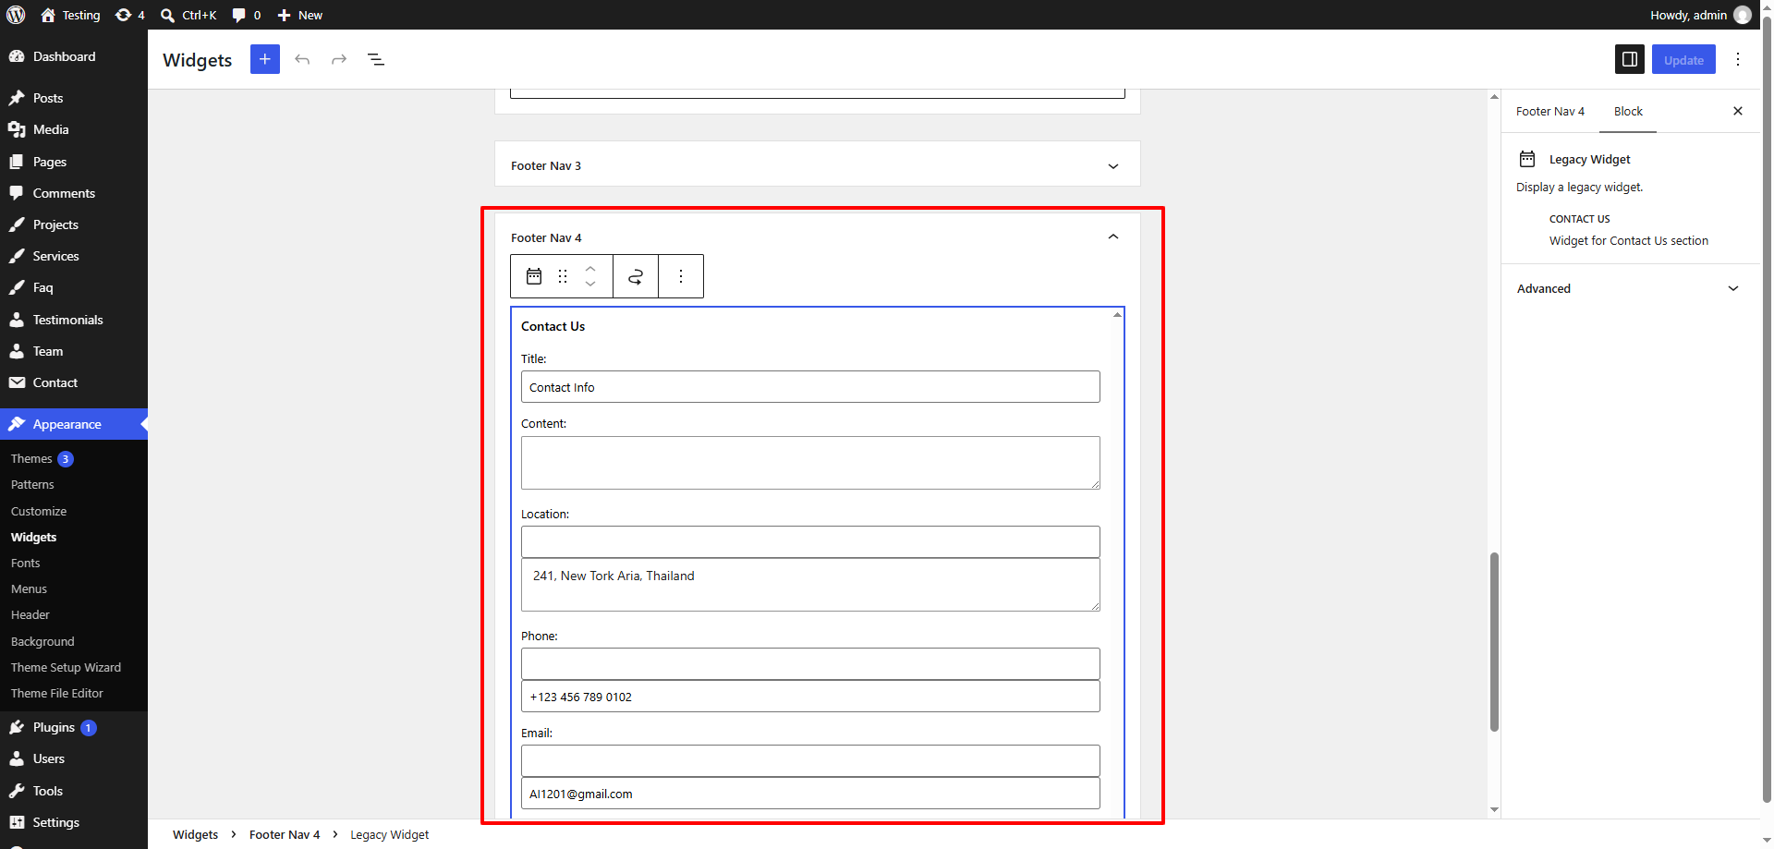Click the empty Phone input field
The width and height of the screenshot is (1774, 849).
coord(810,663)
